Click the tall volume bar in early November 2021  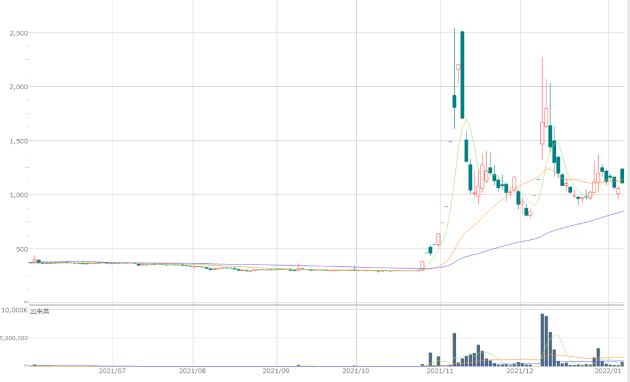tap(455, 349)
